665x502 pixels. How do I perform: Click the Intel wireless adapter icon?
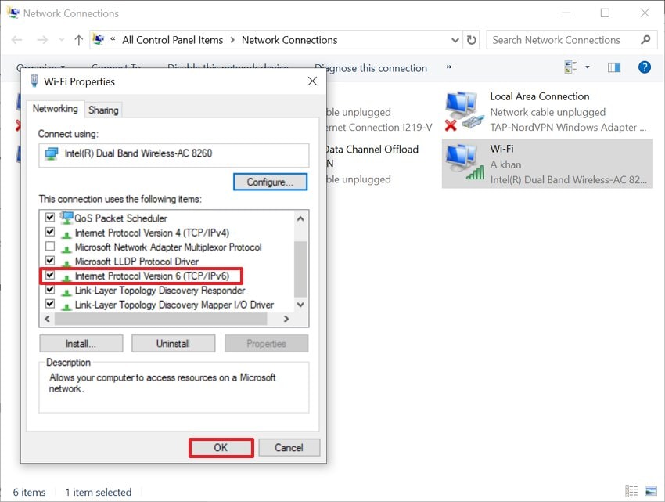tap(52, 153)
